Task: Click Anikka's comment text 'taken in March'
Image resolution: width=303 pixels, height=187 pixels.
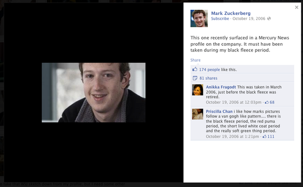Action: coord(269,87)
